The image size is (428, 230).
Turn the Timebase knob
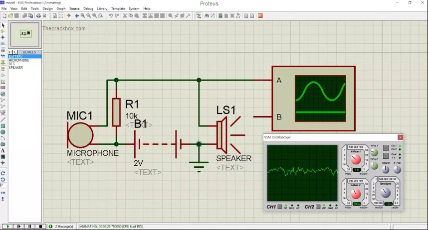point(386,193)
